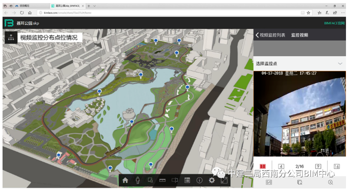Go back to 视频监控列表
The image size is (347, 192).
point(270,35)
